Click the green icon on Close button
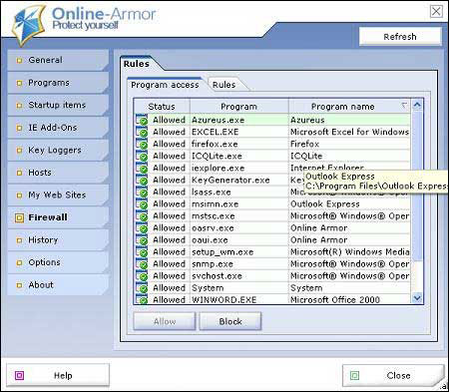 tap(354, 375)
